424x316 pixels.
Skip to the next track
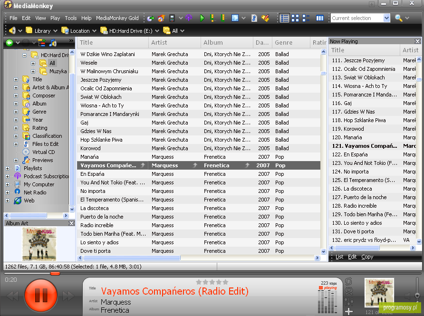pyautogui.click(x=68, y=296)
